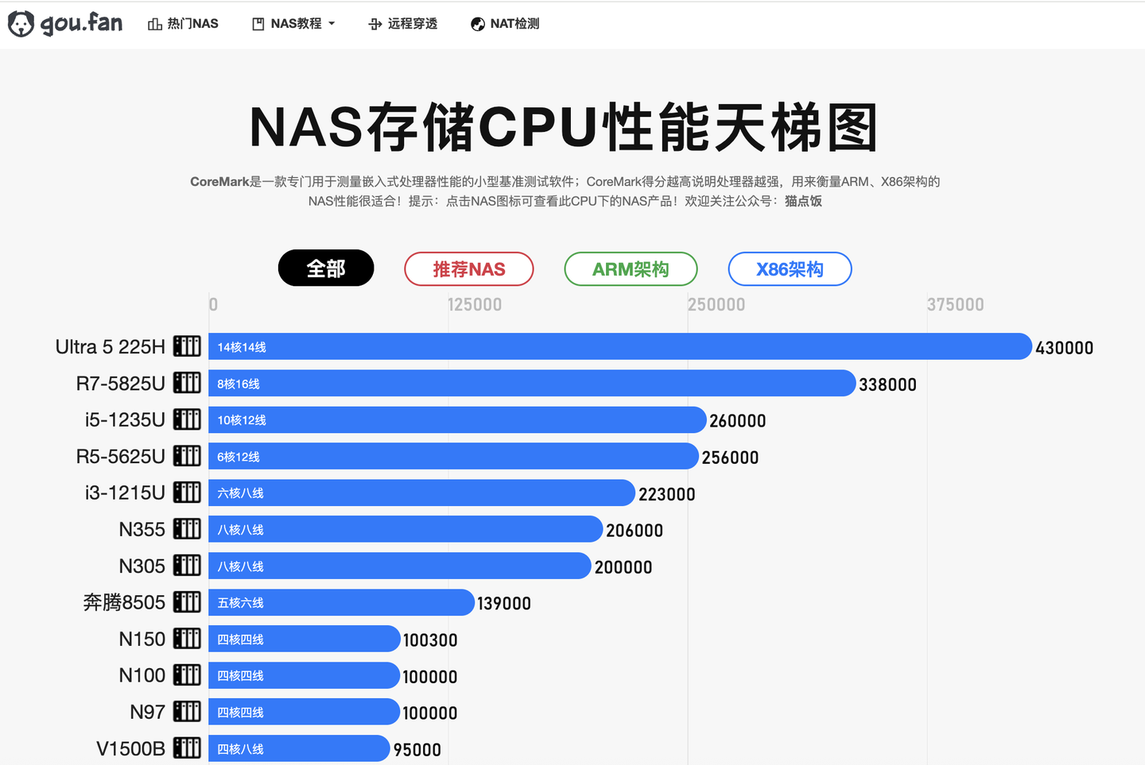The width and height of the screenshot is (1145, 765).
Task: Select the 全部 filter tab
Action: [326, 269]
